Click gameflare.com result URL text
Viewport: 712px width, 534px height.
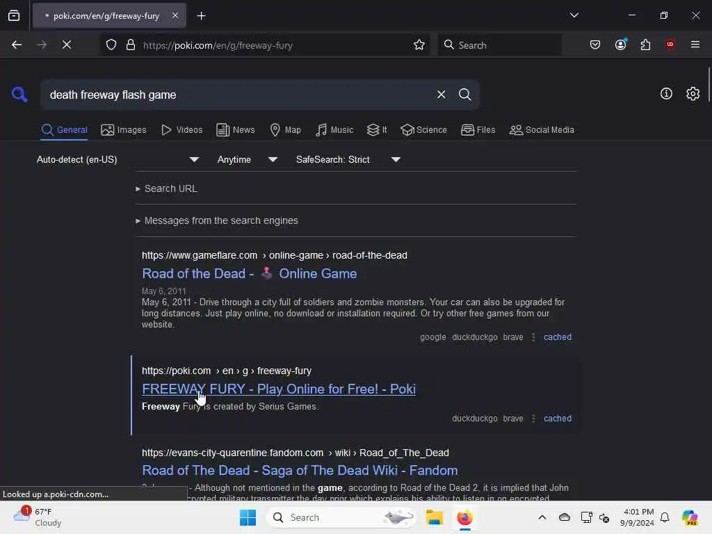tap(274, 255)
